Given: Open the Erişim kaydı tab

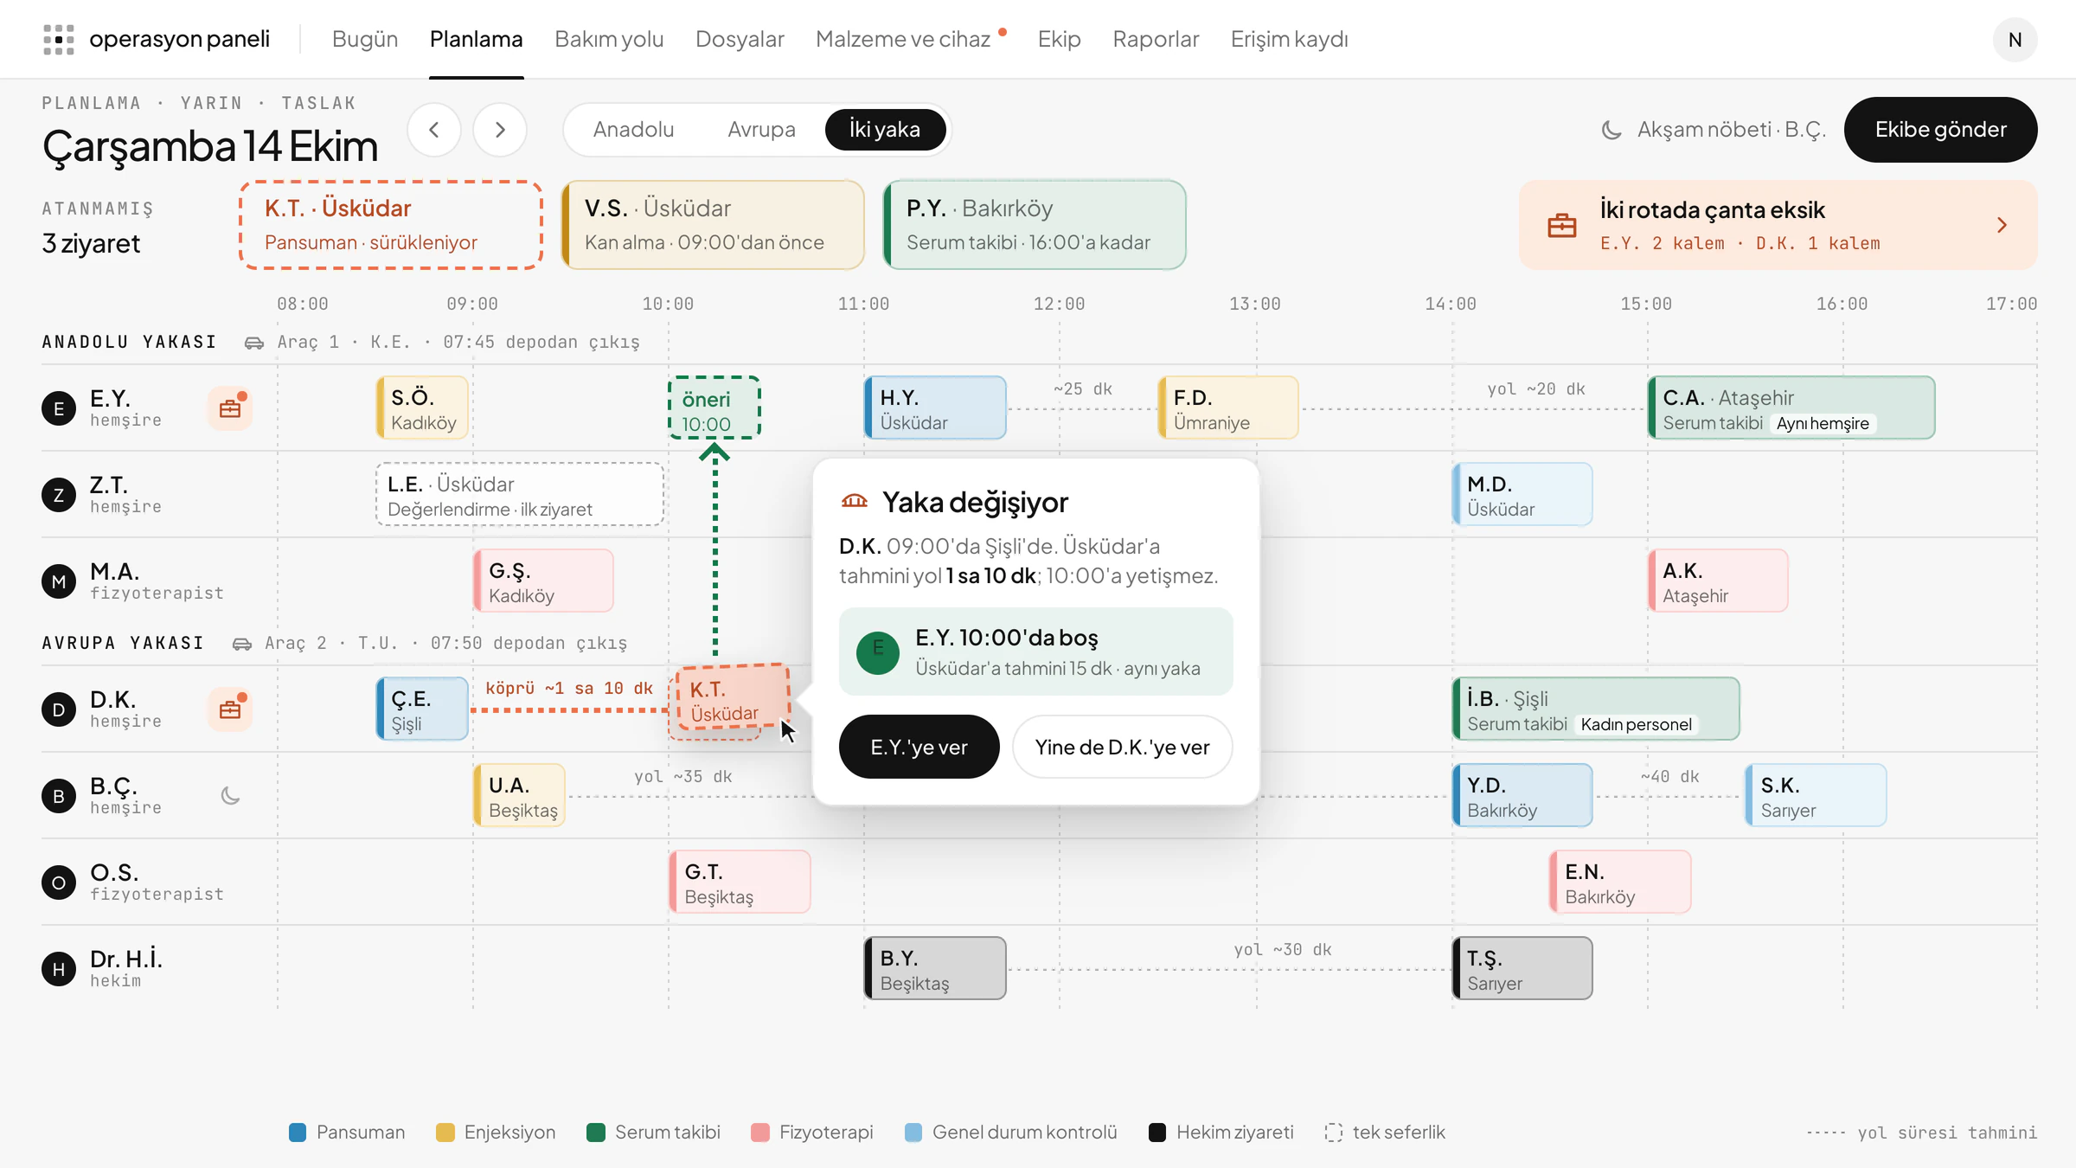Looking at the screenshot, I should point(1289,39).
